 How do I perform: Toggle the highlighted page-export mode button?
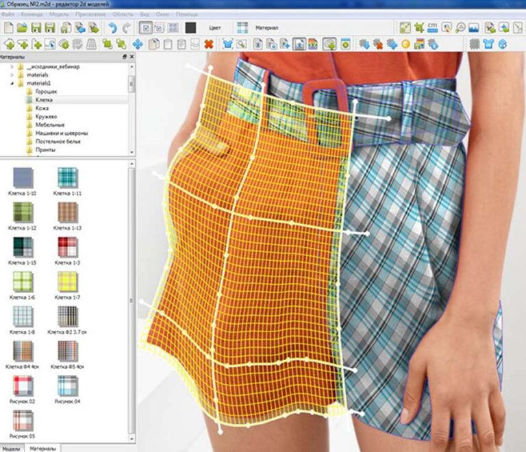tap(299, 44)
